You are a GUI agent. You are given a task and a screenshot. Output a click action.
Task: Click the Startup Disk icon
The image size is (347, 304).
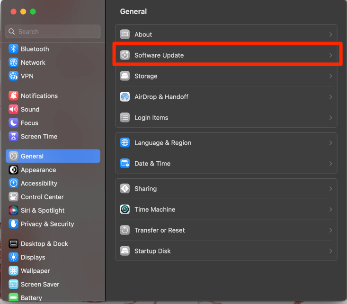tap(125, 251)
